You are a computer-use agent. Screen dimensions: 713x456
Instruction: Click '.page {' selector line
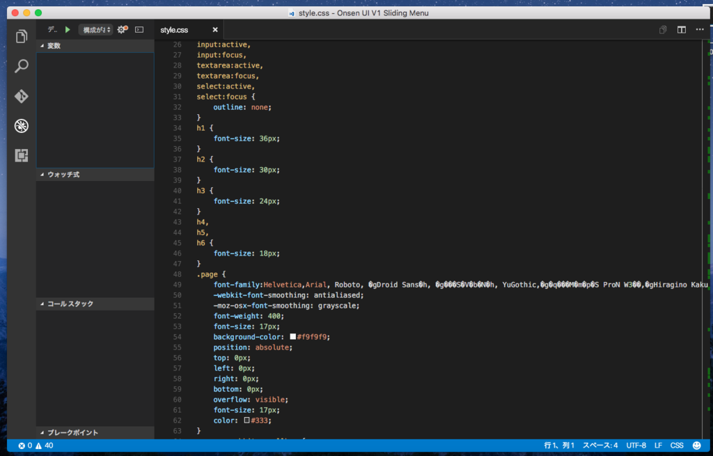[x=211, y=274]
